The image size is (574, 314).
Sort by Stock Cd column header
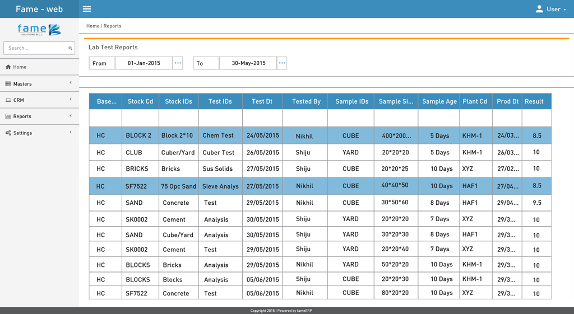[140, 101]
